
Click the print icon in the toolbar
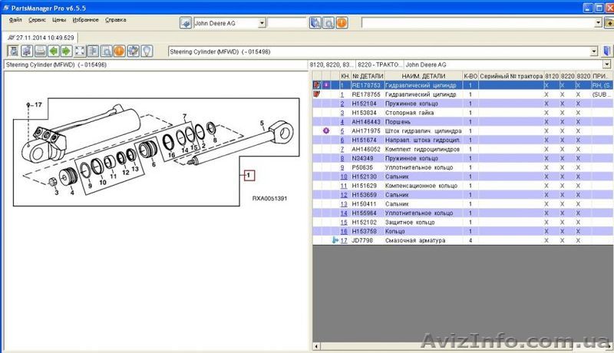pyautogui.click(x=40, y=51)
